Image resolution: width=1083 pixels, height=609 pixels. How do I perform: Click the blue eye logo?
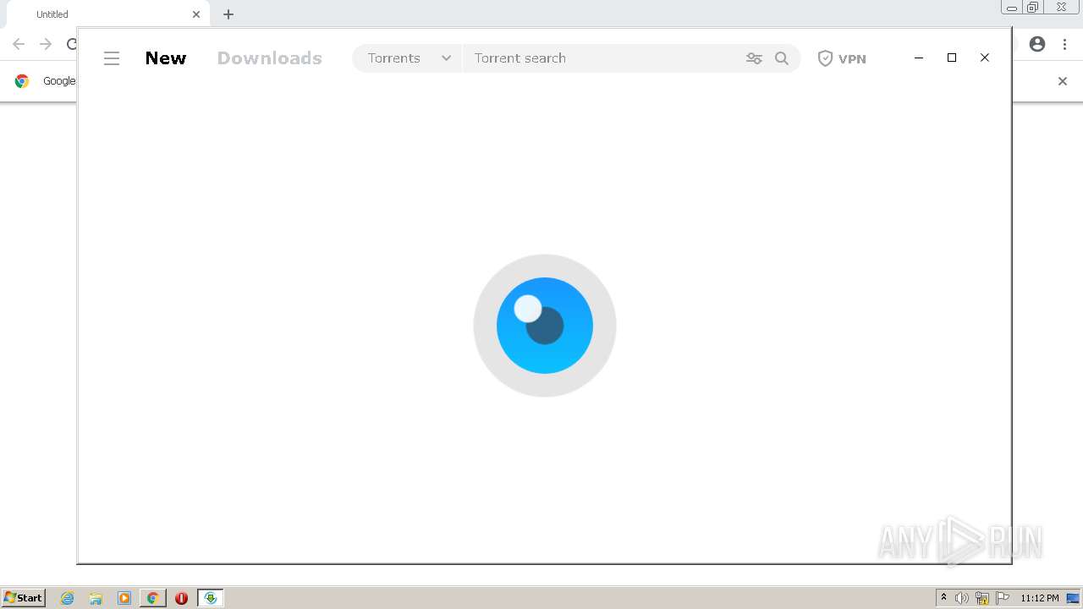[545, 326]
